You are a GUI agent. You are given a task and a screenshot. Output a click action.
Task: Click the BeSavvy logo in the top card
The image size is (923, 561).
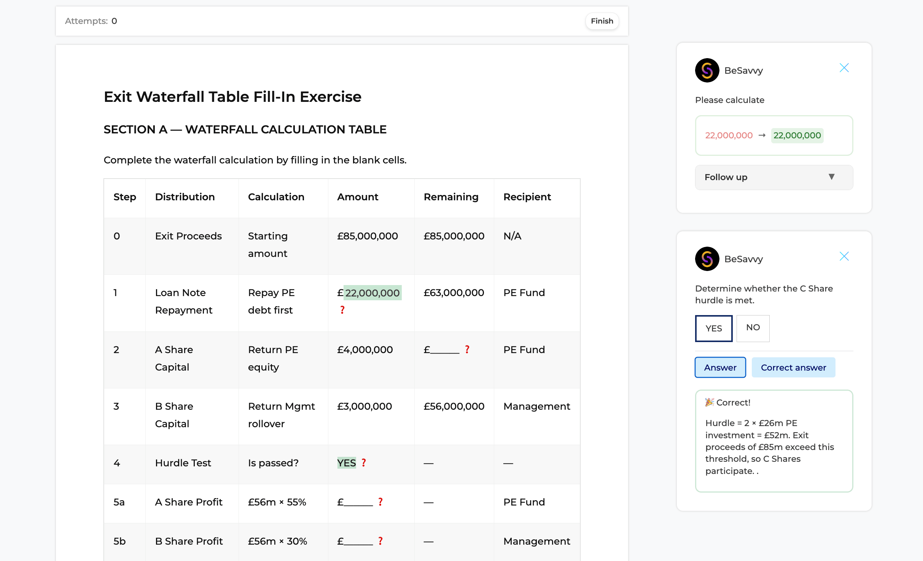pos(707,70)
